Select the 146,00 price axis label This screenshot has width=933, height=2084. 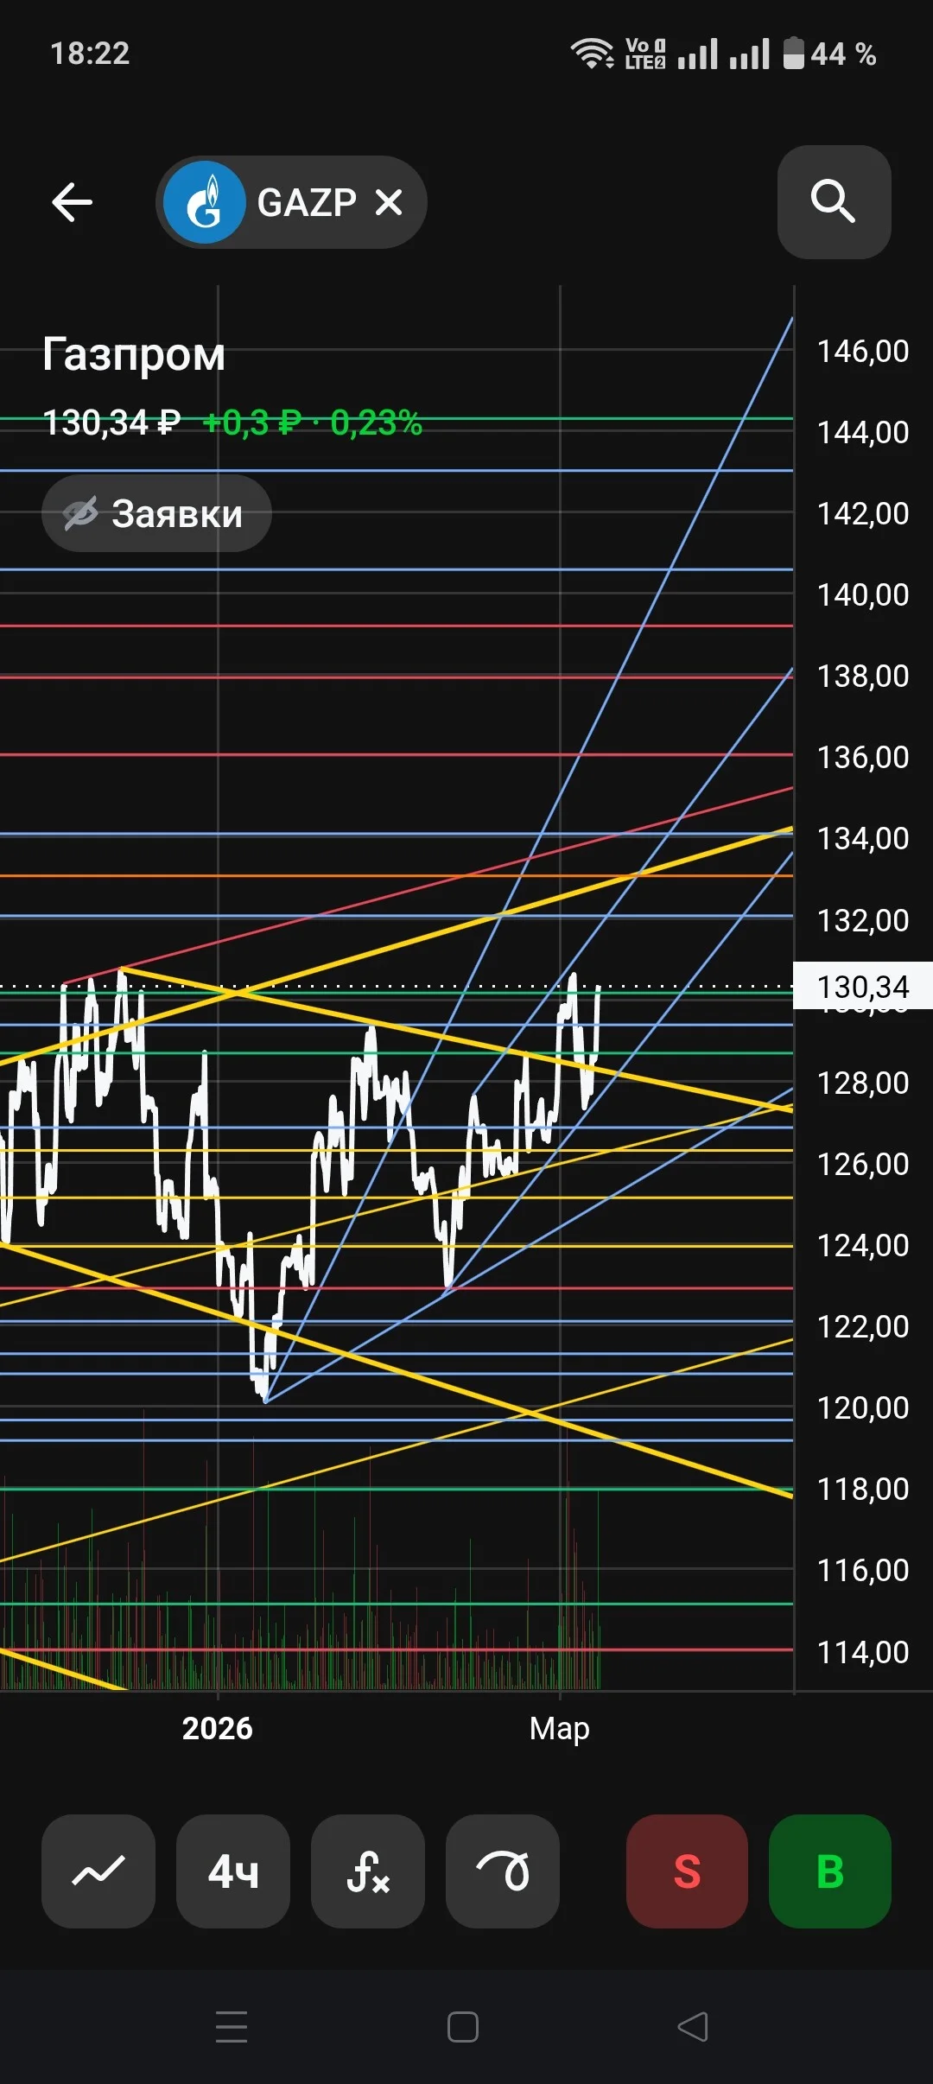tap(863, 351)
